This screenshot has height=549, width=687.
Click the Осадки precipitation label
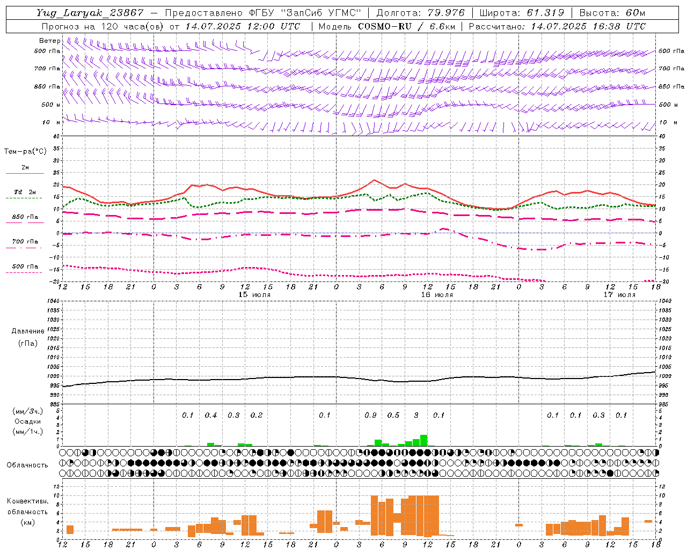[x=28, y=421]
